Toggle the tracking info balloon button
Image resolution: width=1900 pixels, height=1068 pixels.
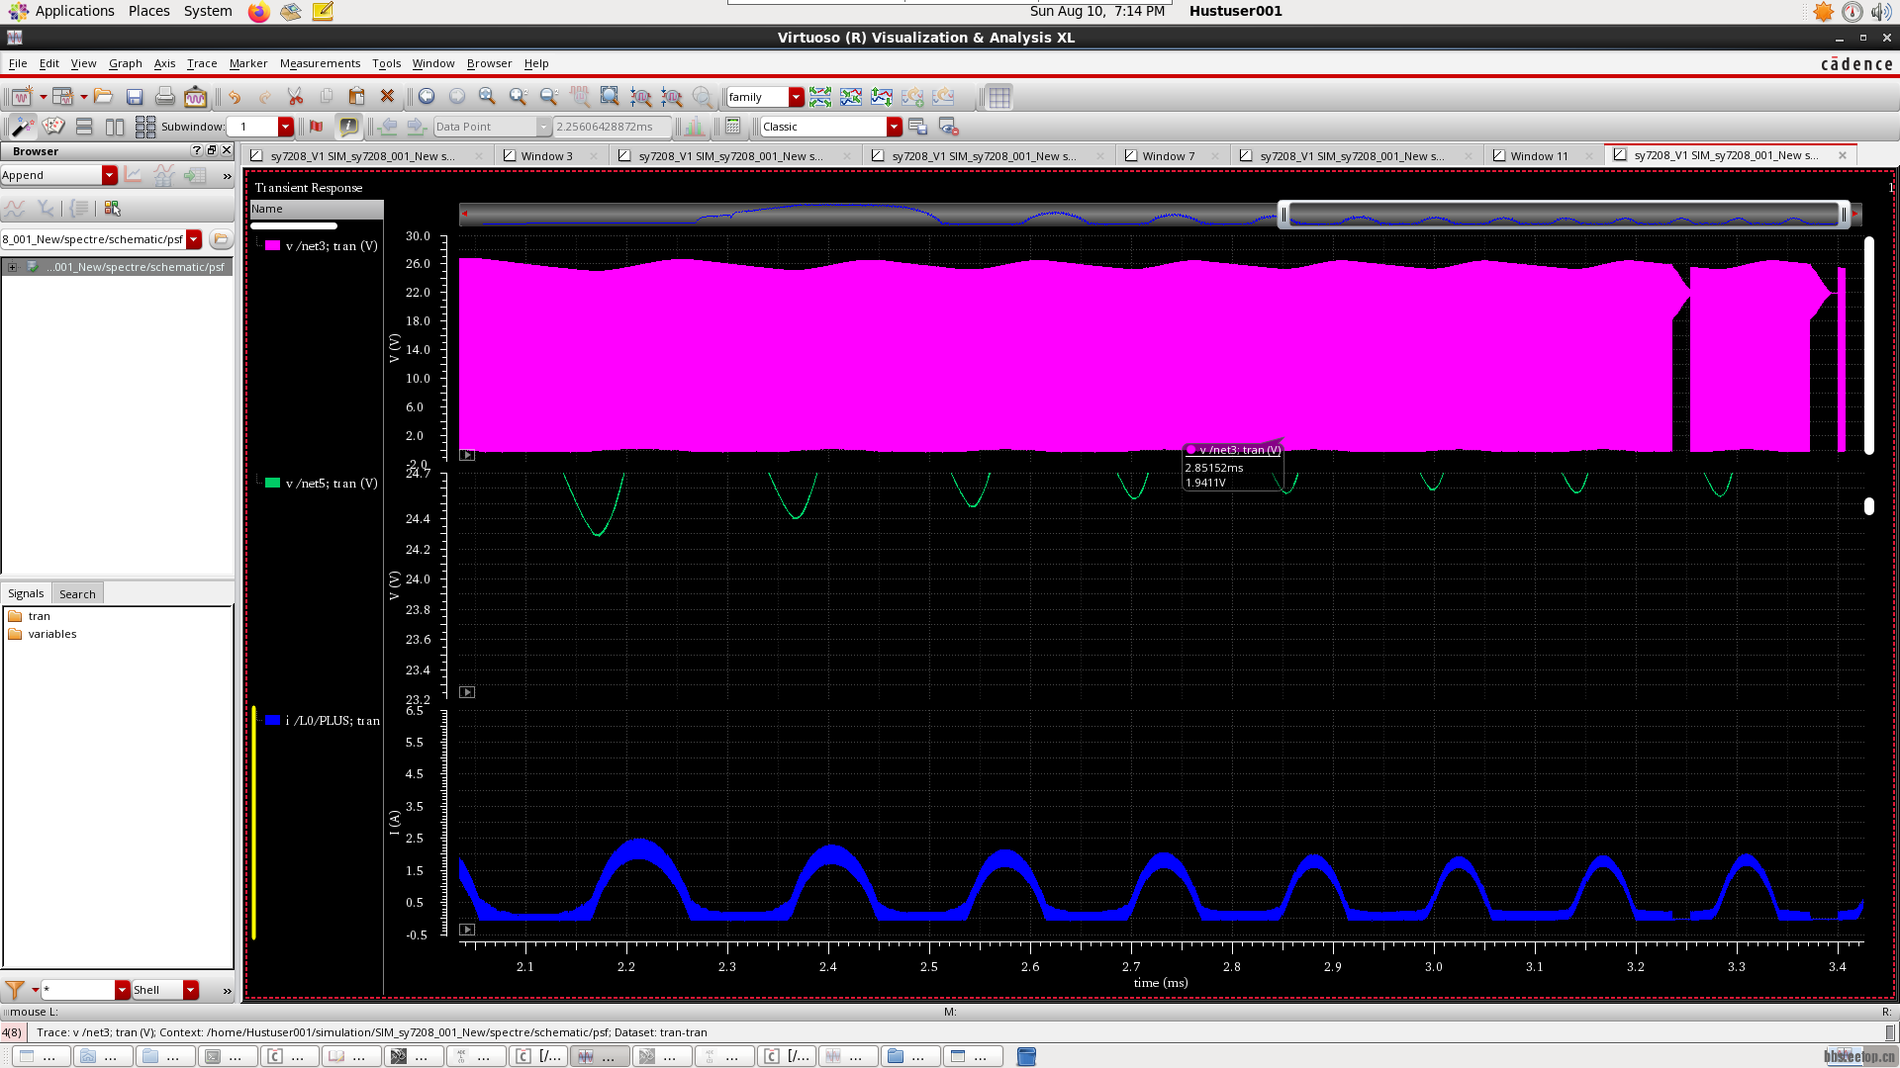348,127
